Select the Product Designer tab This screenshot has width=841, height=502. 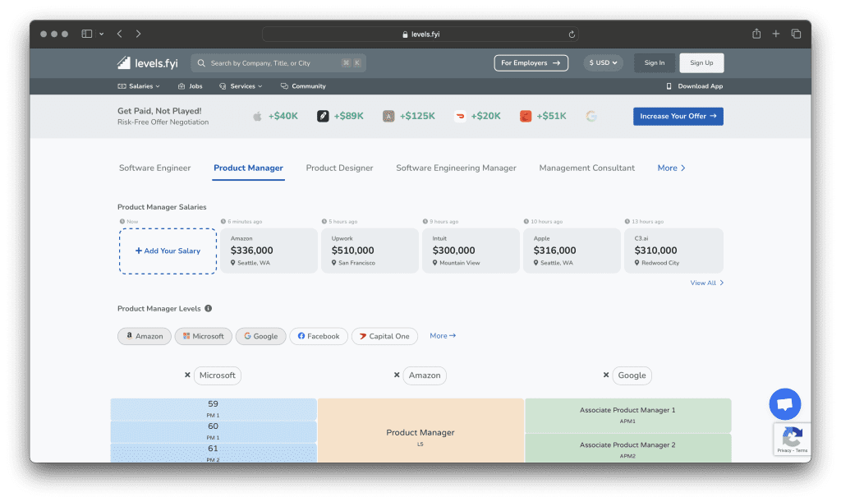[339, 168]
